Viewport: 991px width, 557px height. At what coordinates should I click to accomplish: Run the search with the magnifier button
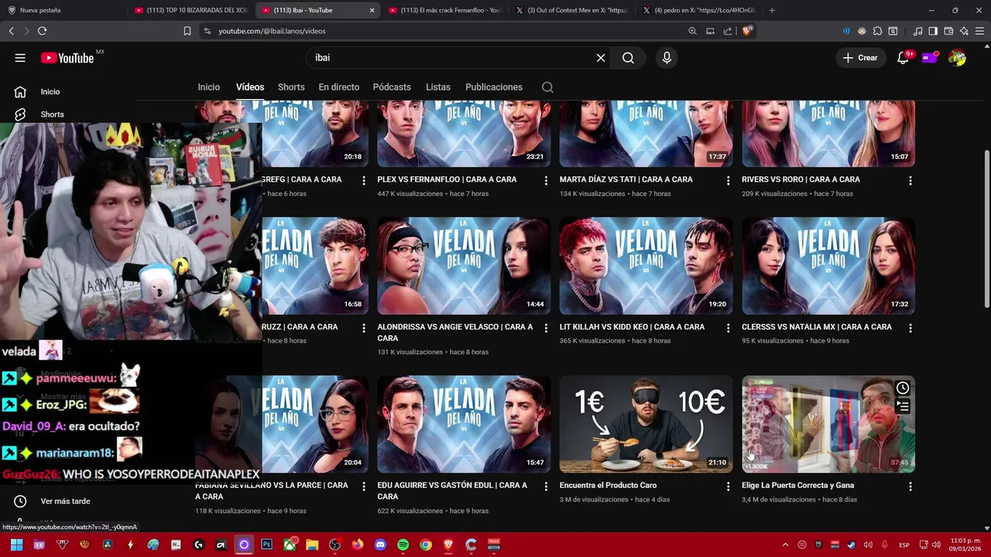click(x=628, y=58)
